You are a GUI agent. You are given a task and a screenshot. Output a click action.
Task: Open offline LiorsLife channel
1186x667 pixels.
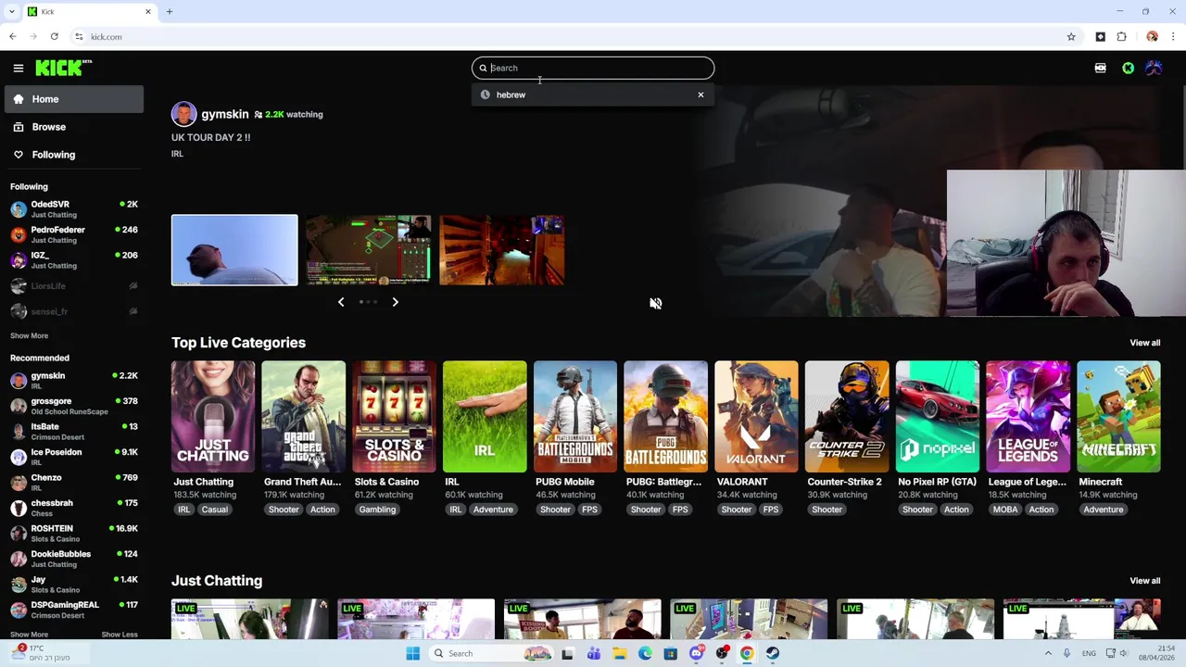pyautogui.click(x=74, y=286)
